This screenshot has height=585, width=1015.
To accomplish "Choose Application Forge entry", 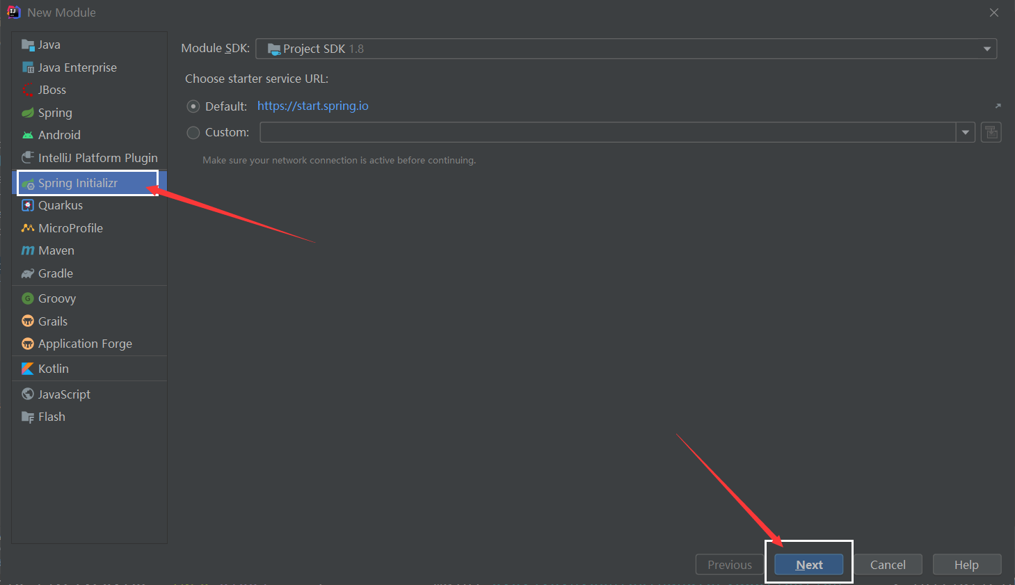I will (90, 344).
